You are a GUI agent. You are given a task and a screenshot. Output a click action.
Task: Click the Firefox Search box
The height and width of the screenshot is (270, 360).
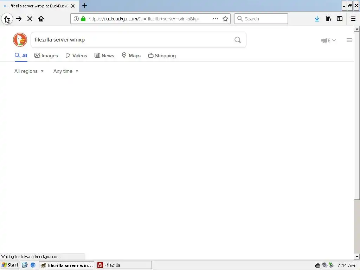(261, 19)
